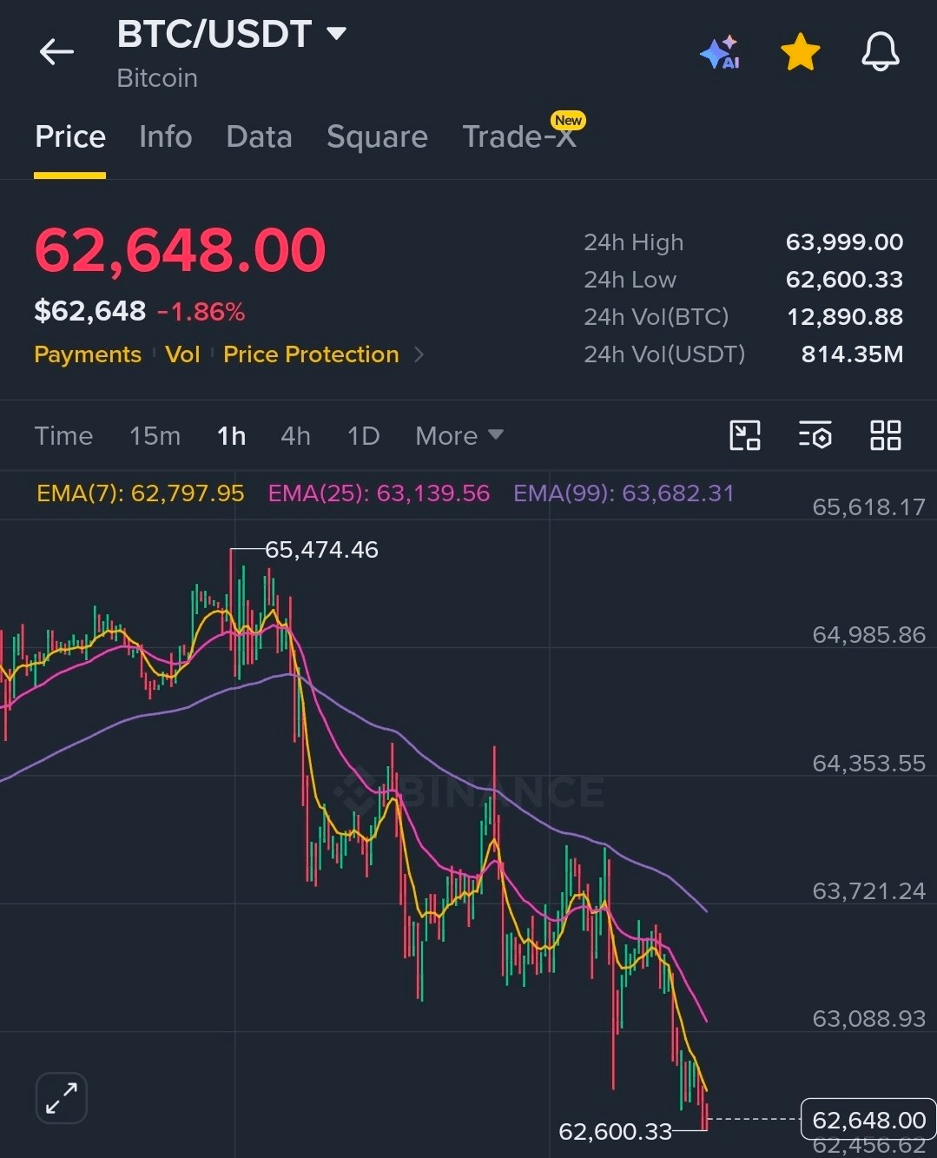
Task: Click the current price tag 62,648.00 on axis
Action: point(868,1121)
